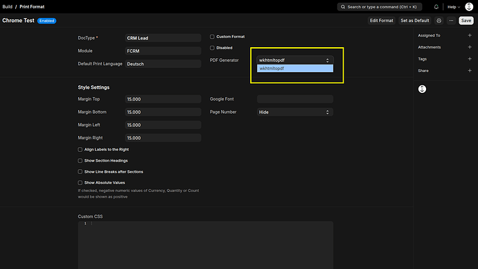The height and width of the screenshot is (269, 478).
Task: Click the print icon in toolbar
Action: pos(439,20)
